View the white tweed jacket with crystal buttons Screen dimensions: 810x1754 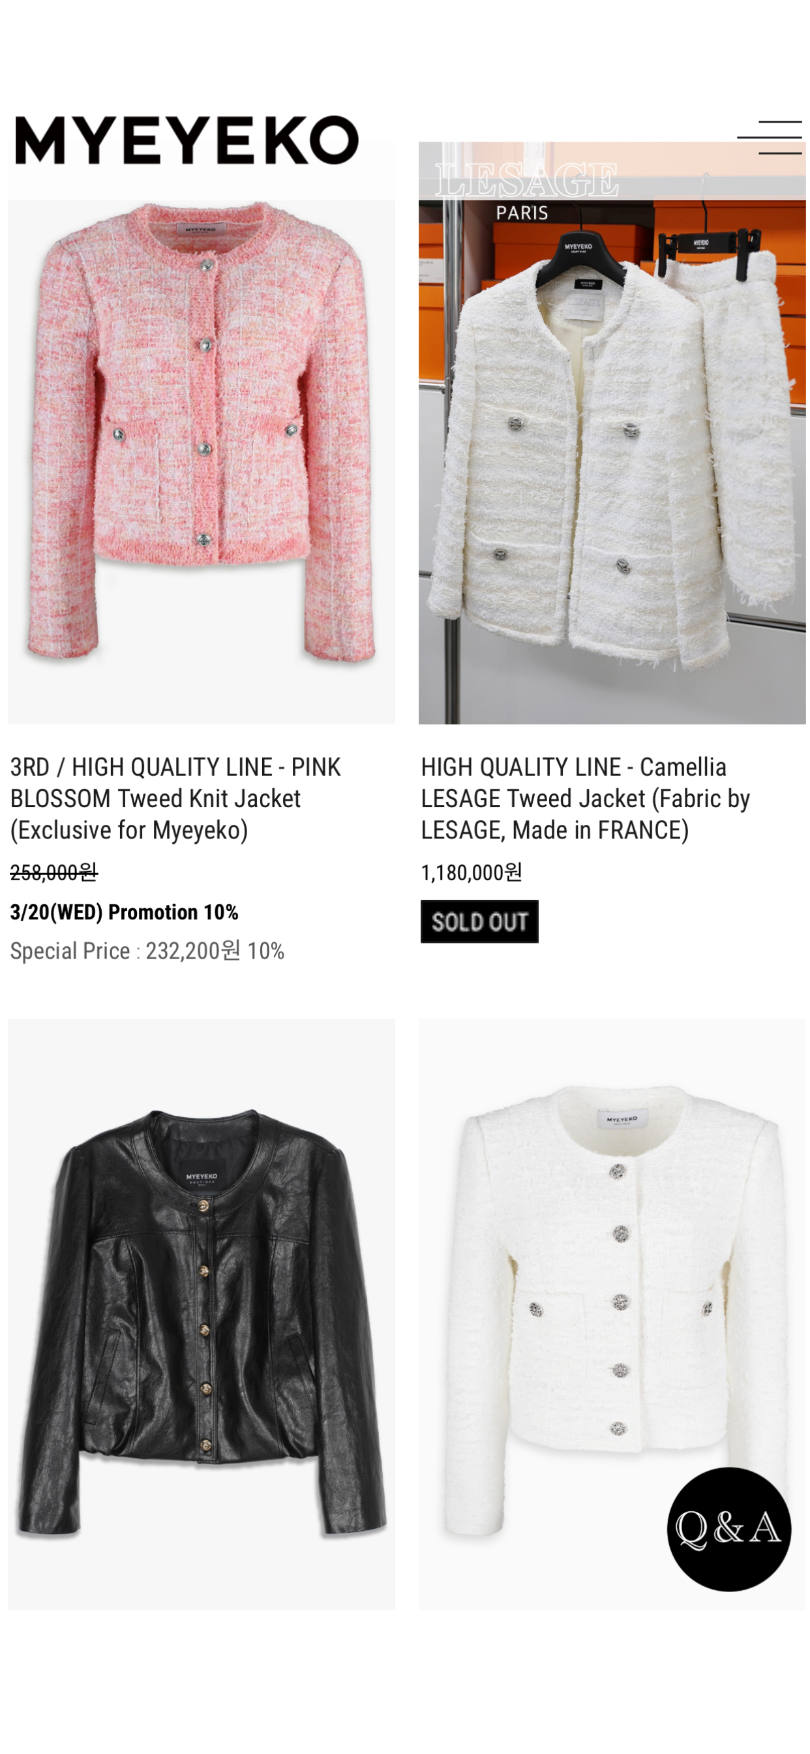point(612,1314)
